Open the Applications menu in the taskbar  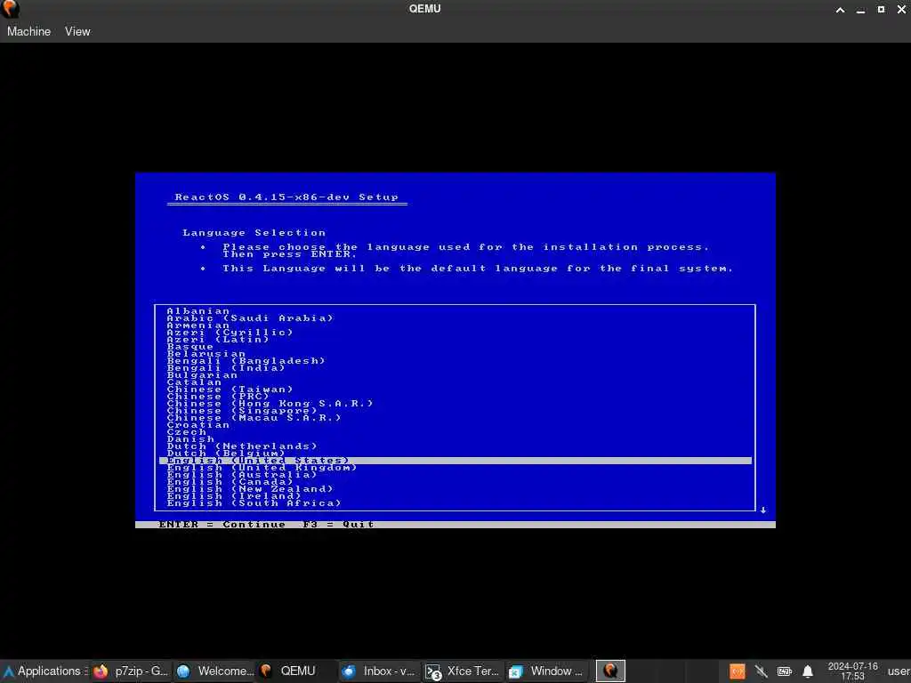coord(44,671)
